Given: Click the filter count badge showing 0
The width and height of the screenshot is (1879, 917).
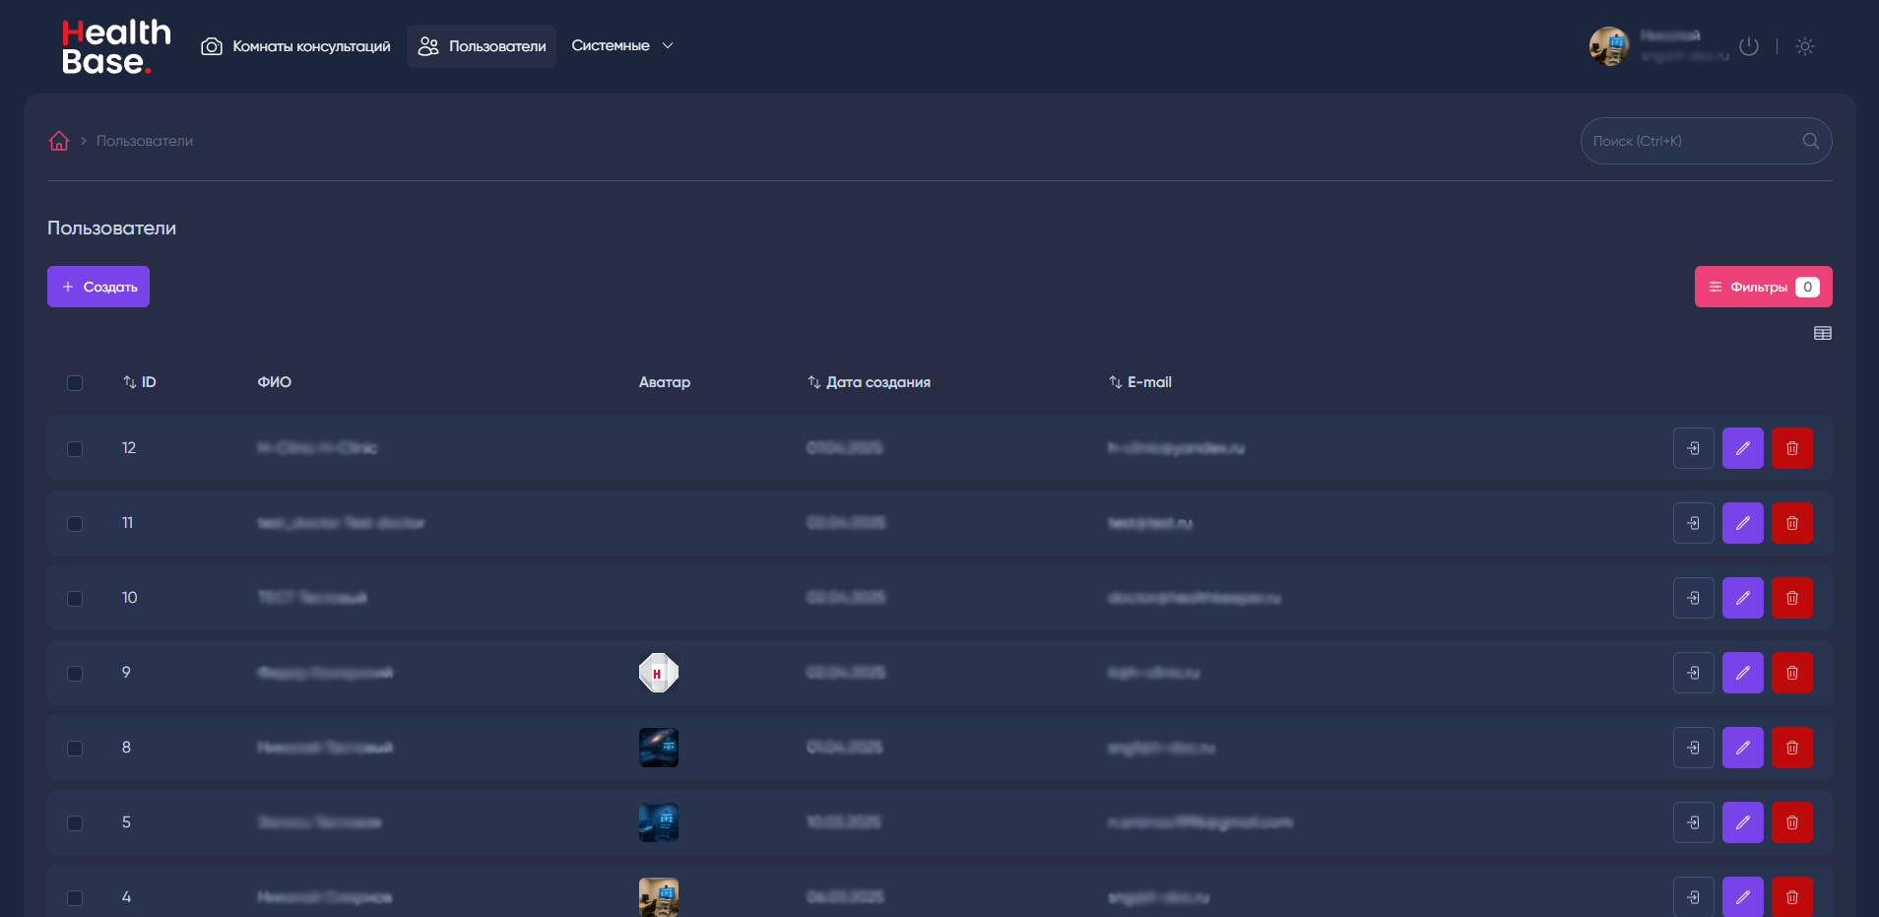Looking at the screenshot, I should click(x=1807, y=287).
